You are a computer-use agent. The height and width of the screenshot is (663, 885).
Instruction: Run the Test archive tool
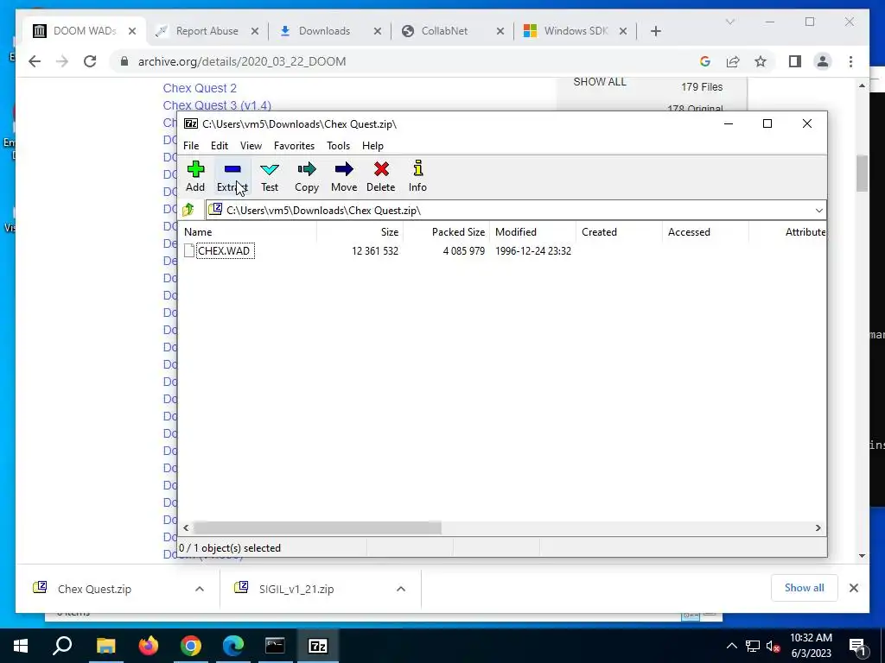pos(270,176)
